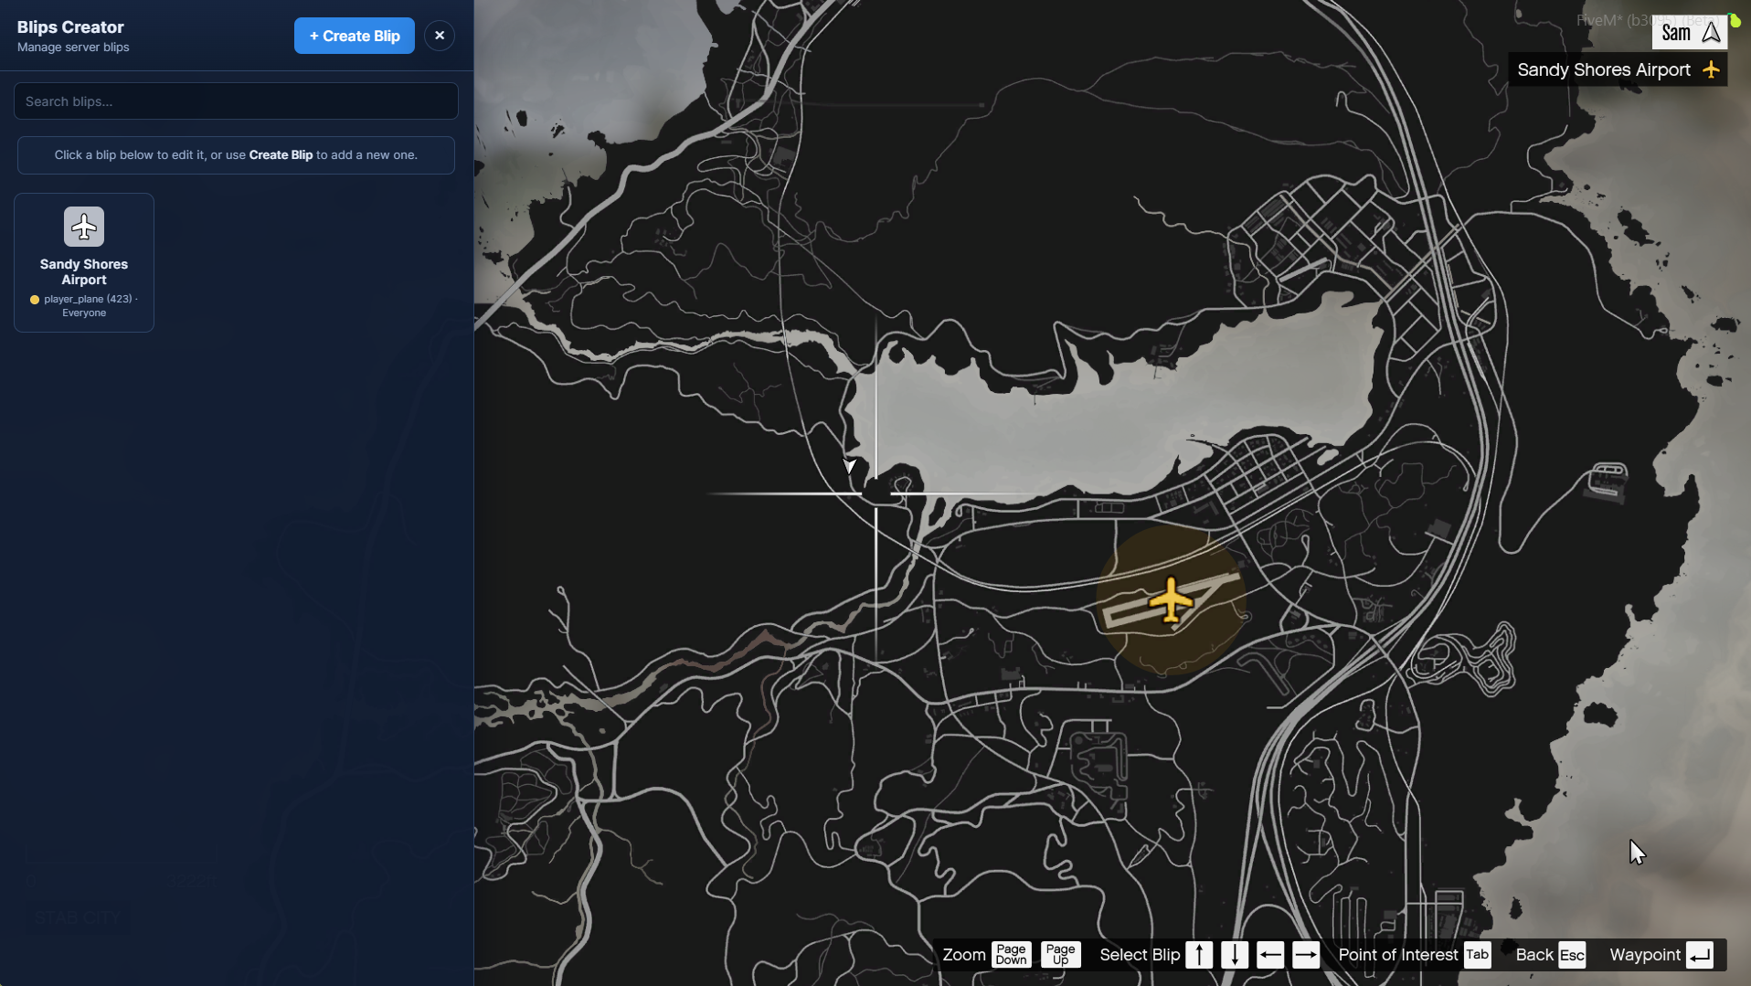Click the plane icon in the Sandy Shores Airport card
1751x986 pixels.
coord(84,227)
